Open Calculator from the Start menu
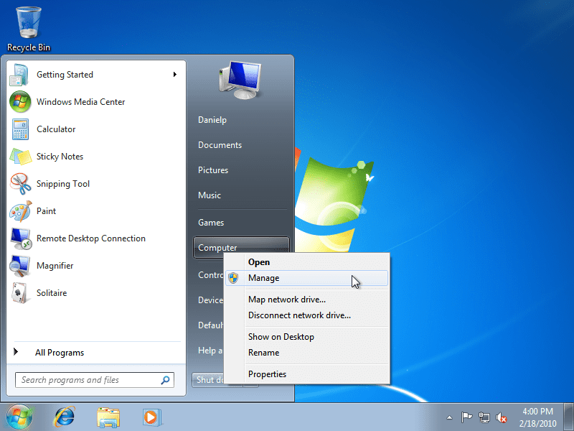This screenshot has width=574, height=431. click(55, 129)
